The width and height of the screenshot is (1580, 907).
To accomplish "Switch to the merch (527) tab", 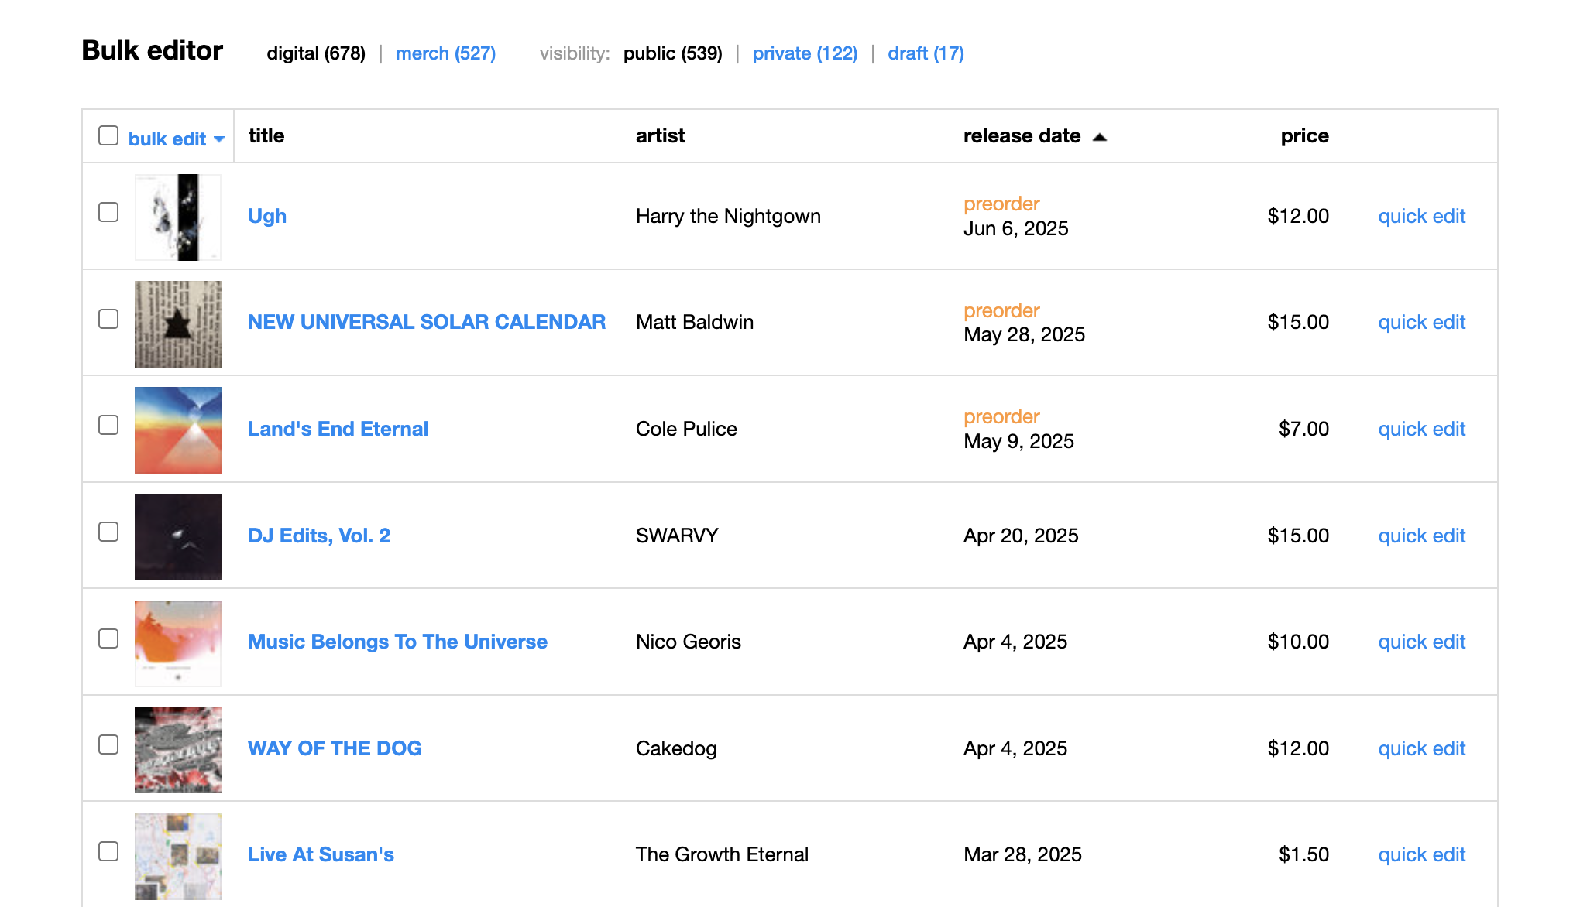I will pyautogui.click(x=445, y=53).
